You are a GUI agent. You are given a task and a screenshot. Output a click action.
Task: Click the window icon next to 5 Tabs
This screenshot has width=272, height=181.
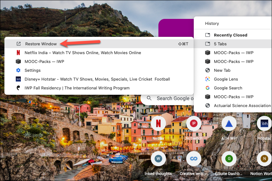(208, 44)
